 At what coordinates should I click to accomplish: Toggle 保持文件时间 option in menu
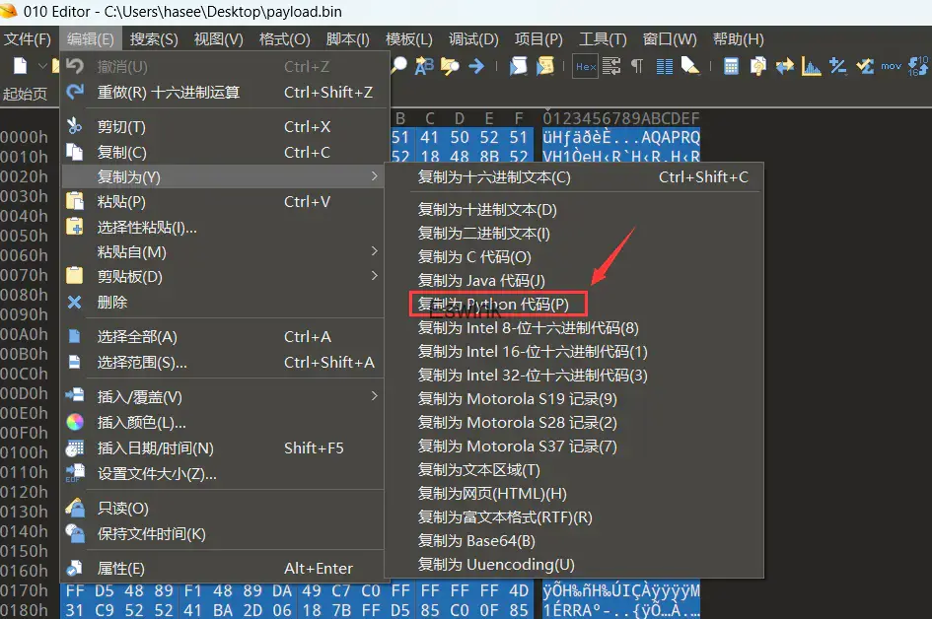[151, 534]
